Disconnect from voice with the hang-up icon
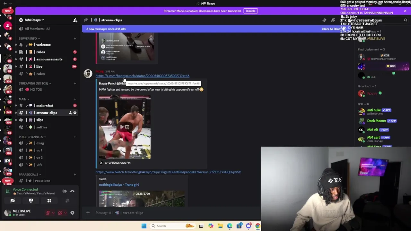 pos(72,191)
